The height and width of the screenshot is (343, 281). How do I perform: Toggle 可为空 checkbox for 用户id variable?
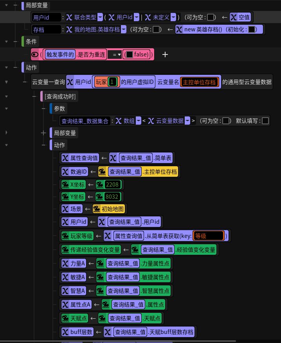tap(211, 17)
